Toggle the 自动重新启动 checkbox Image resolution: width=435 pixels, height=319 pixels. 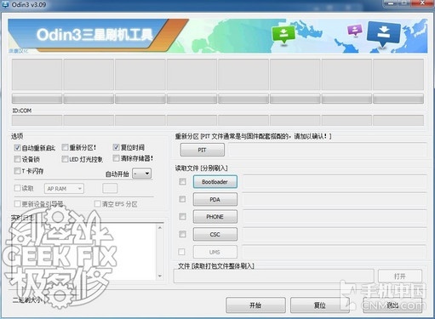pos(17,148)
